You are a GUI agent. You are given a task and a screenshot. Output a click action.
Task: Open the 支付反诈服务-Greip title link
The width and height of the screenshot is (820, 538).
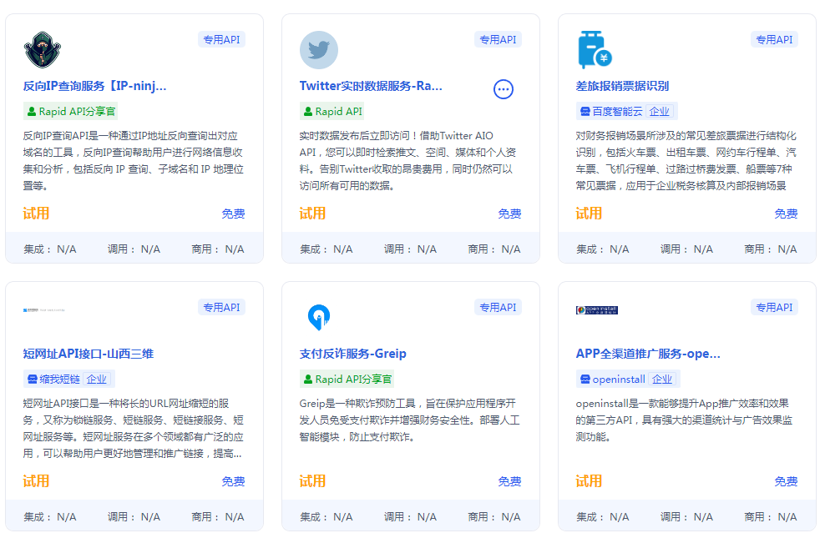353,353
